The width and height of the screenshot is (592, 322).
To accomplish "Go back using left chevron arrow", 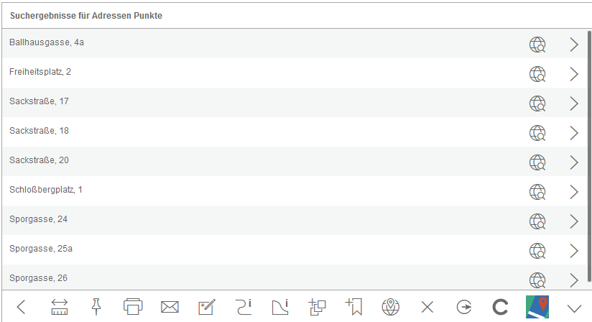I will click(x=21, y=308).
